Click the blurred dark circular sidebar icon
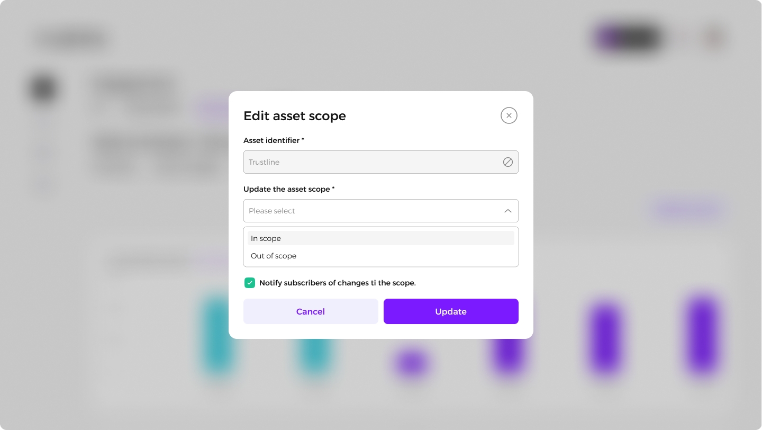The height and width of the screenshot is (430, 762). click(43, 88)
